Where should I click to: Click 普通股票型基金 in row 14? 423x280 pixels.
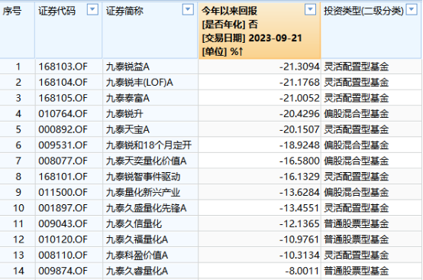[x=357, y=271]
